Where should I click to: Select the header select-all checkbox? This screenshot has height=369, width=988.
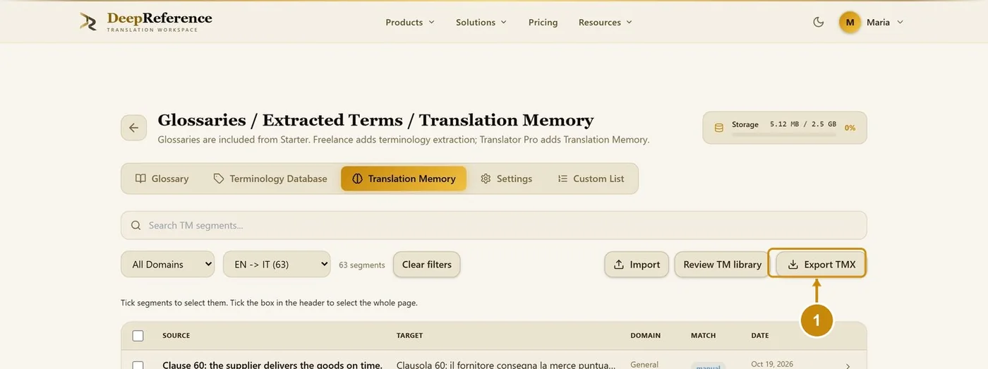138,336
